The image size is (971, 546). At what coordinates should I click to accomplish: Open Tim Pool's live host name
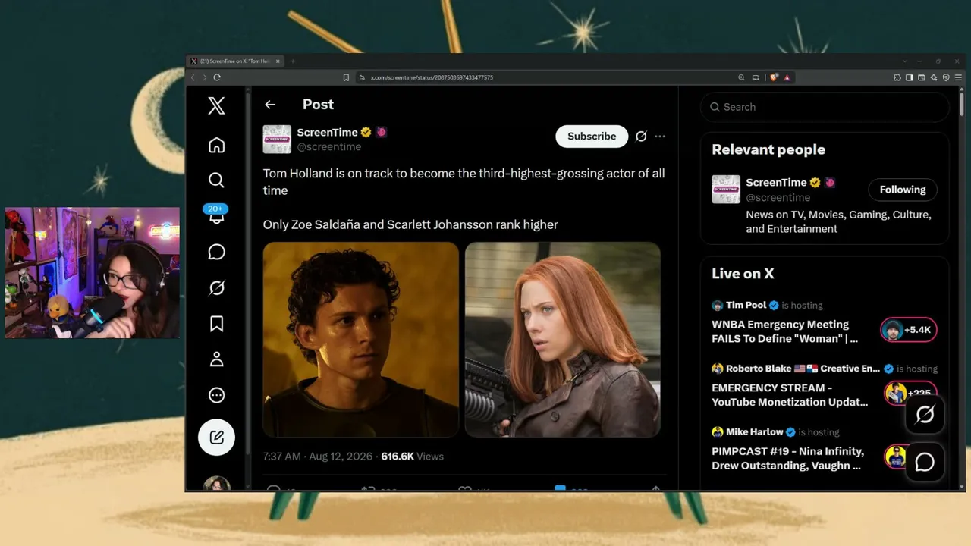(746, 305)
